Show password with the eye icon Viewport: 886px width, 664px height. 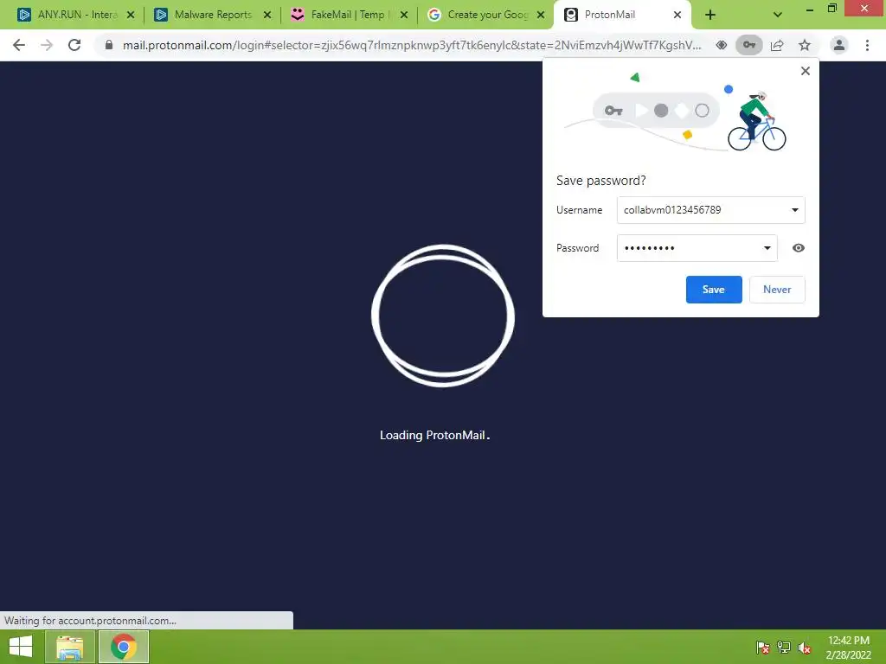798,248
